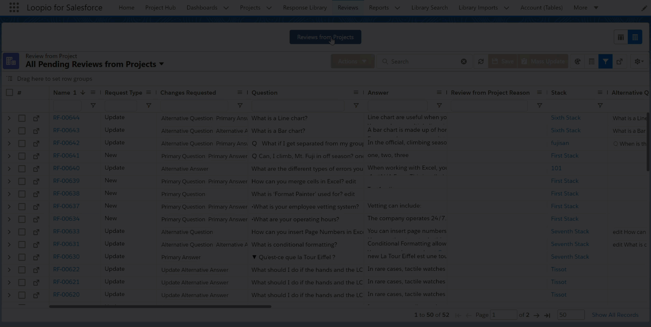The height and width of the screenshot is (327, 651).
Task: Open the chart icon in toolbar
Action: point(577,62)
